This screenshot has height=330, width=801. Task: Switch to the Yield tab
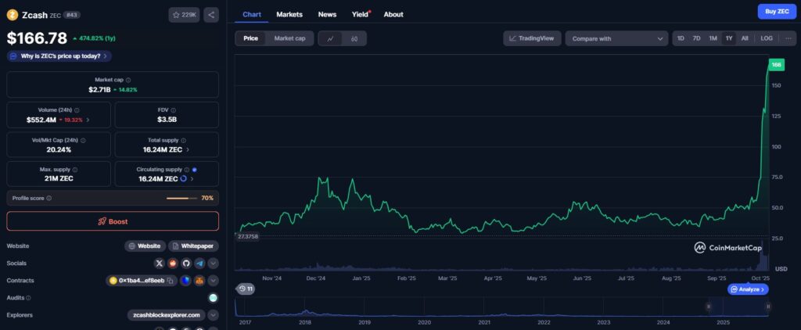point(360,14)
